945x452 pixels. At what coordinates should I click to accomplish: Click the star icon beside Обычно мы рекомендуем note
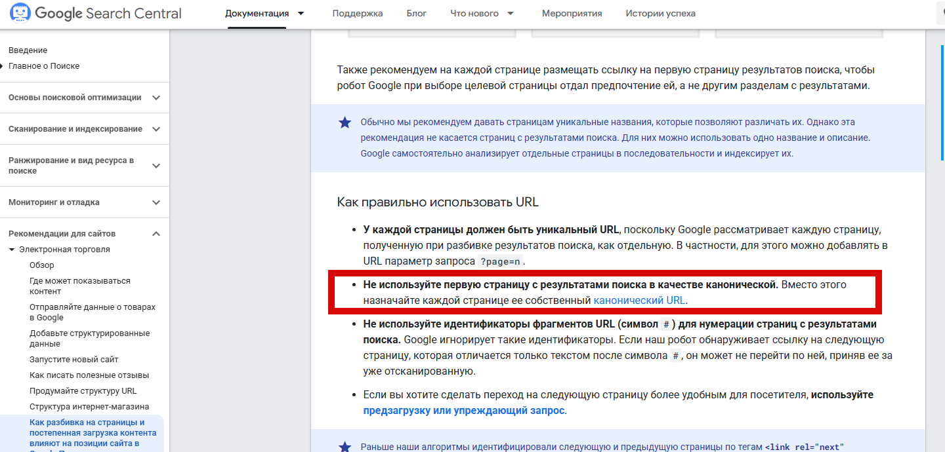[345, 122]
